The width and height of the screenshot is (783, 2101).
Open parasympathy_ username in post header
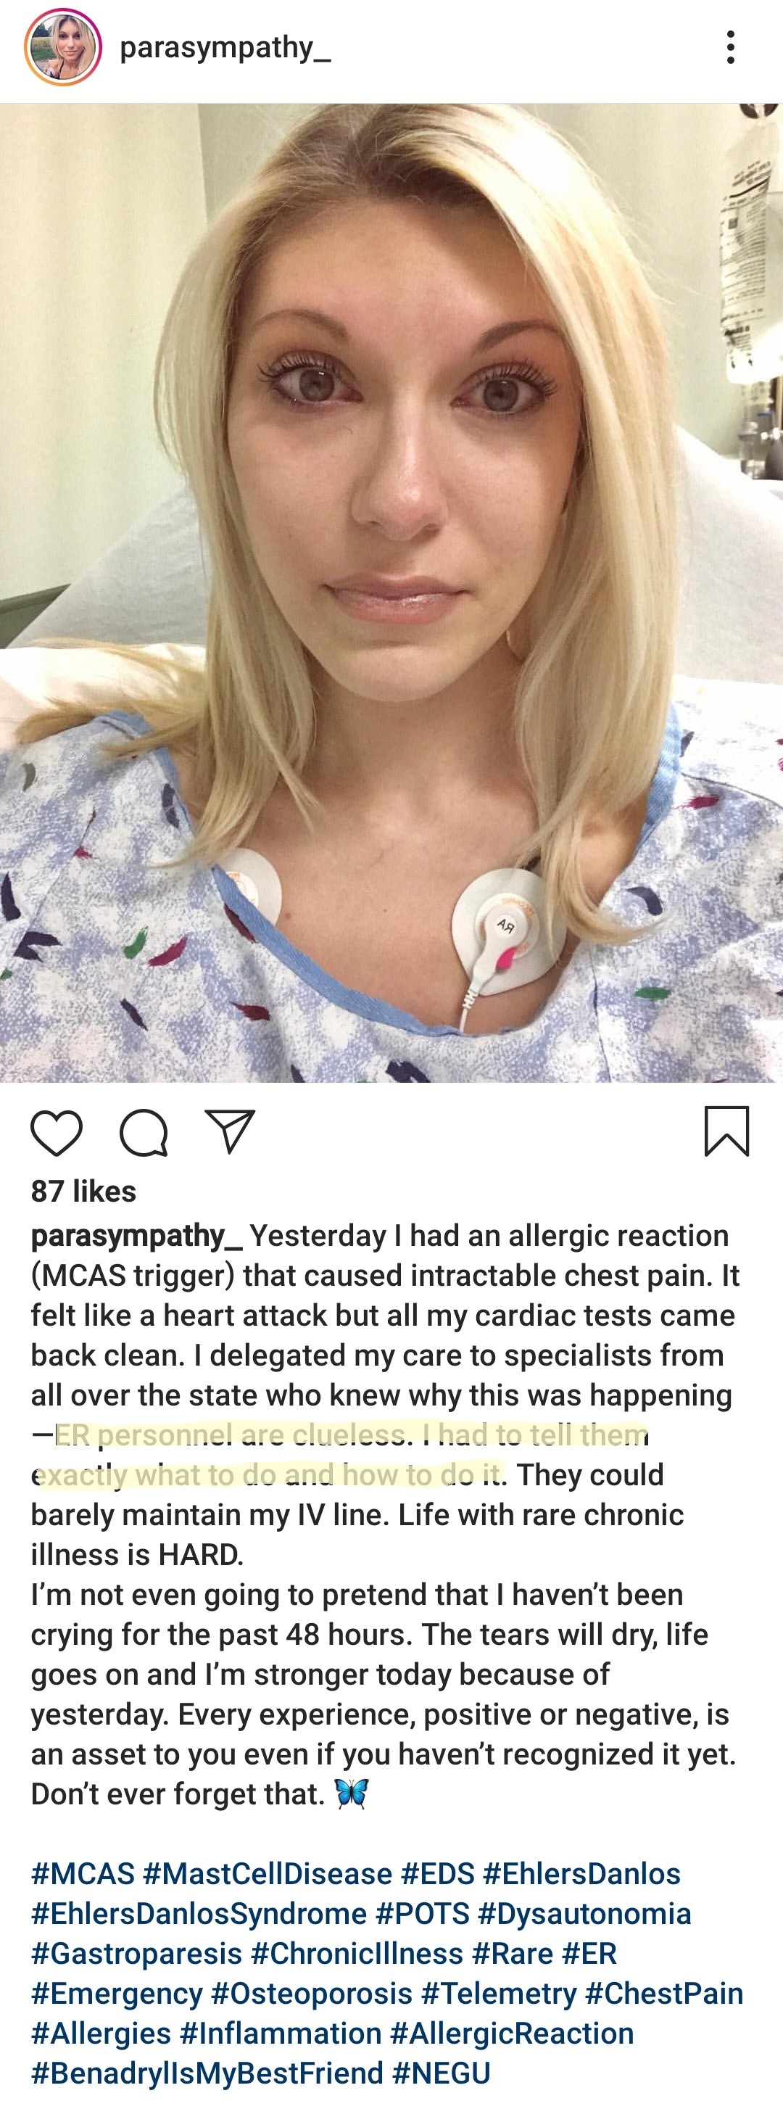tap(225, 48)
